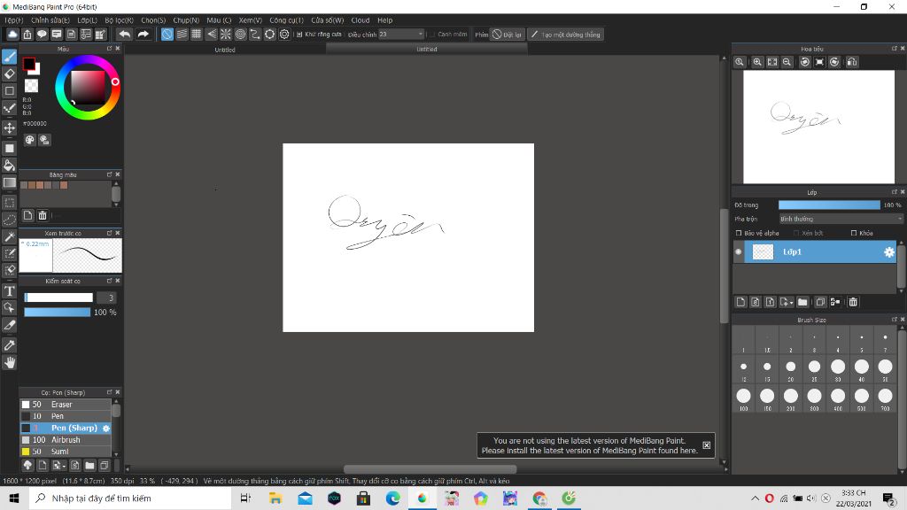Open Pen (Sharp) brush settings gear
Image resolution: width=907 pixels, height=510 pixels.
106,429
